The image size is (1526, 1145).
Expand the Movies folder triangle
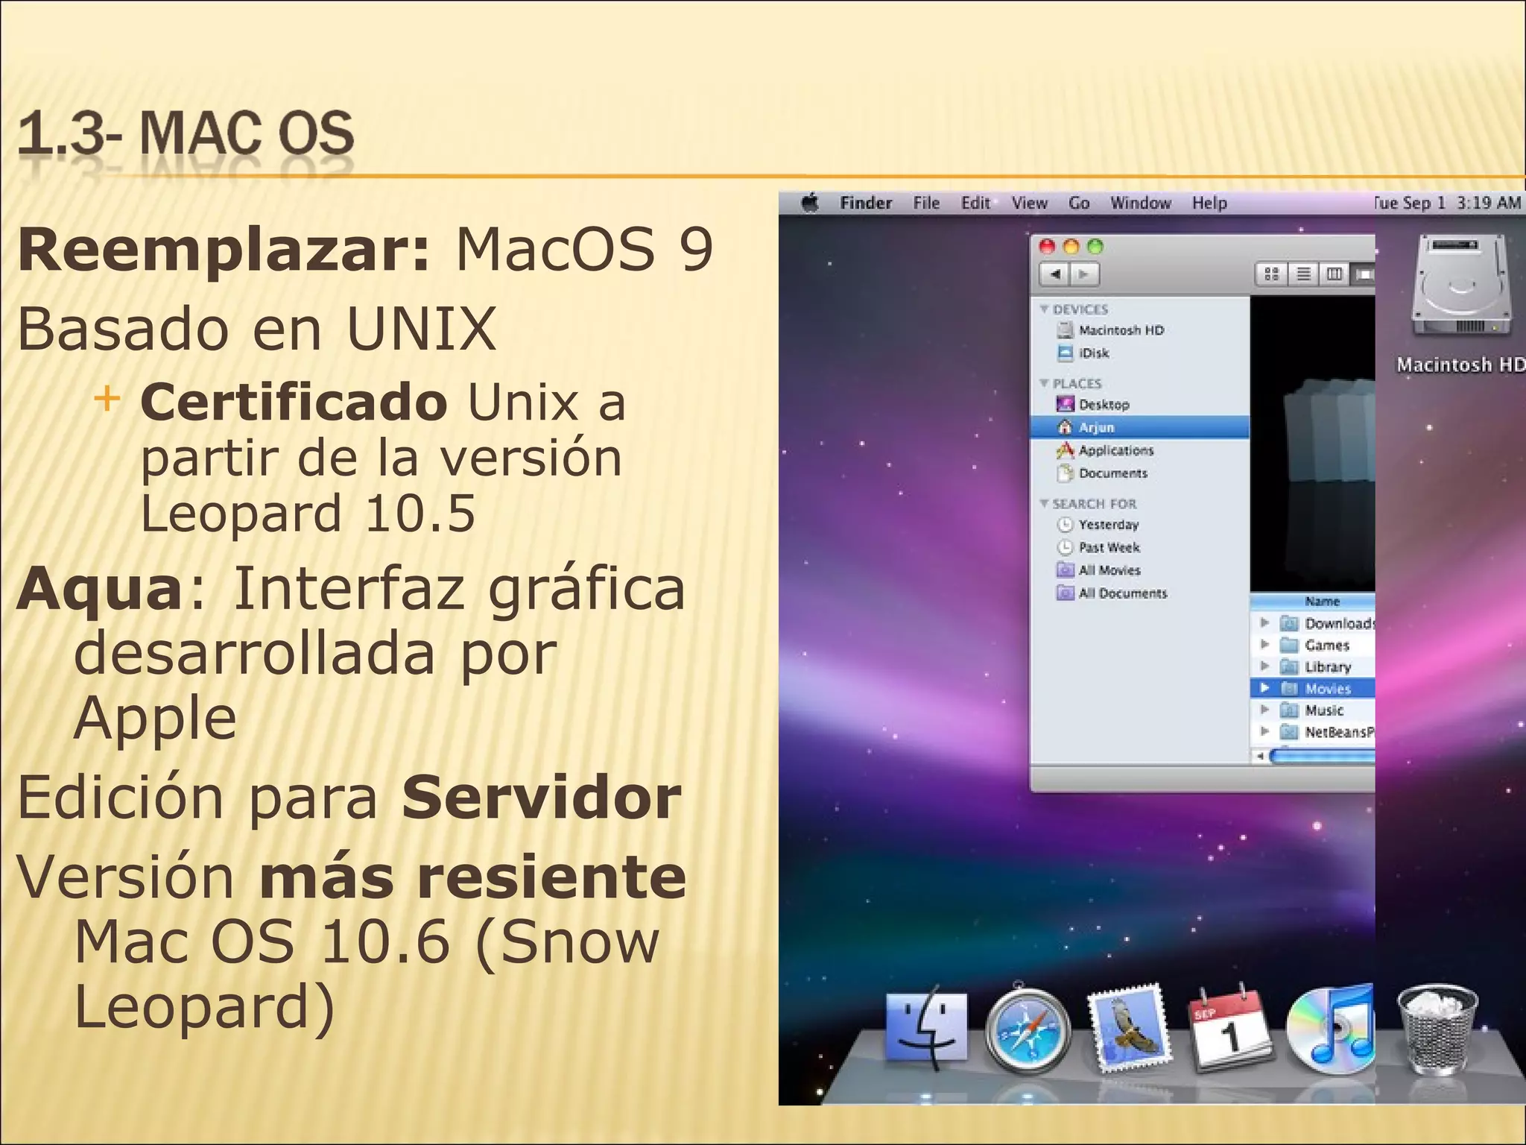tap(1264, 688)
